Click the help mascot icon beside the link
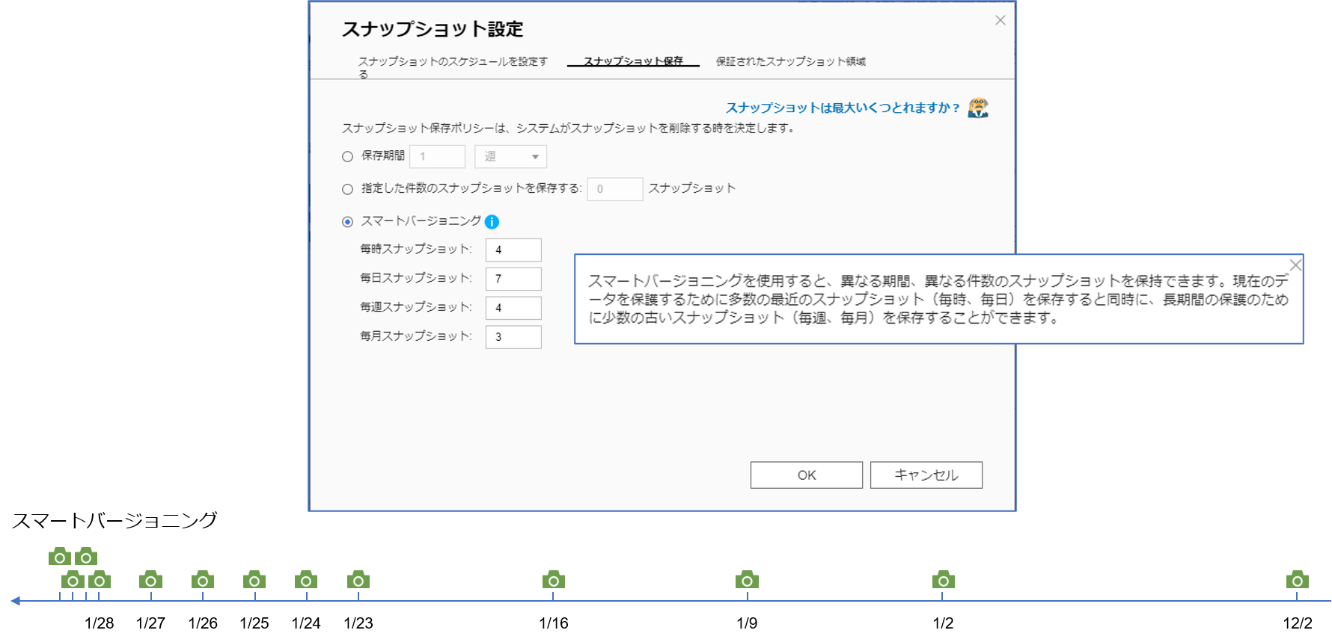 click(977, 108)
